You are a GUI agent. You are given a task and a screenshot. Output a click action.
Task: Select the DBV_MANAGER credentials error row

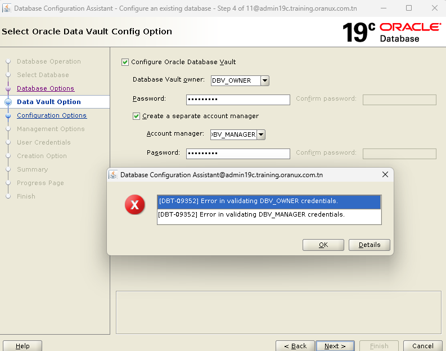(x=268, y=214)
